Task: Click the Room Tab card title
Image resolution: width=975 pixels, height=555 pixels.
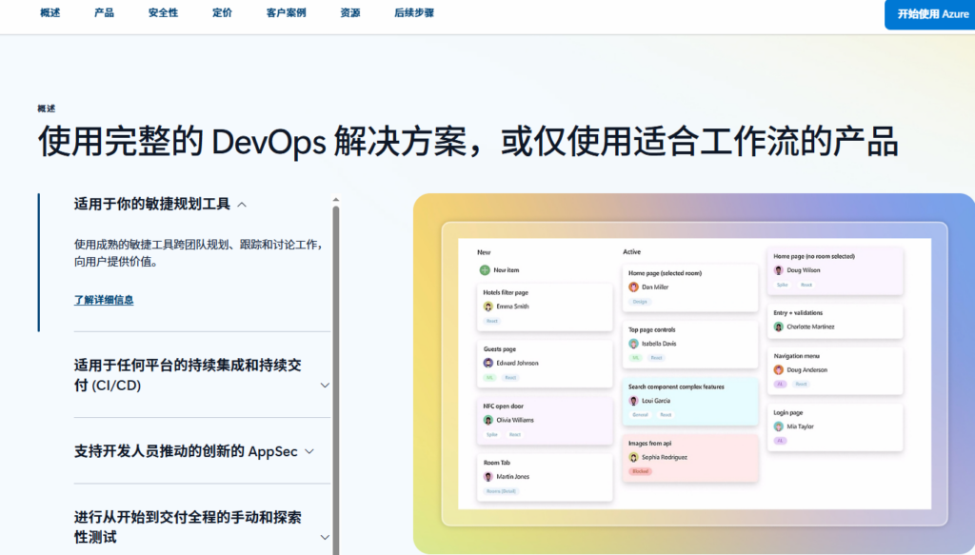Action: [x=496, y=463]
